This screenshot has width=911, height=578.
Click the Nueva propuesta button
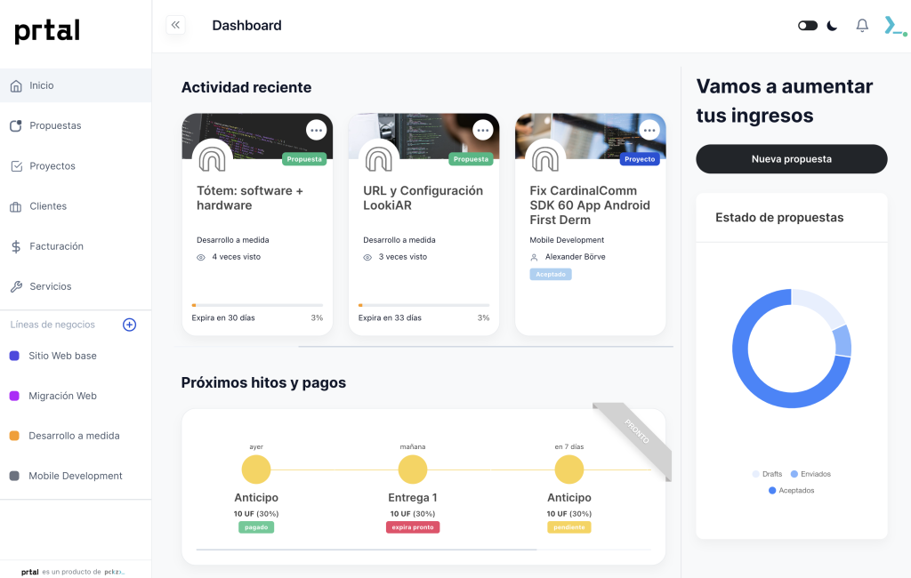pyautogui.click(x=791, y=159)
